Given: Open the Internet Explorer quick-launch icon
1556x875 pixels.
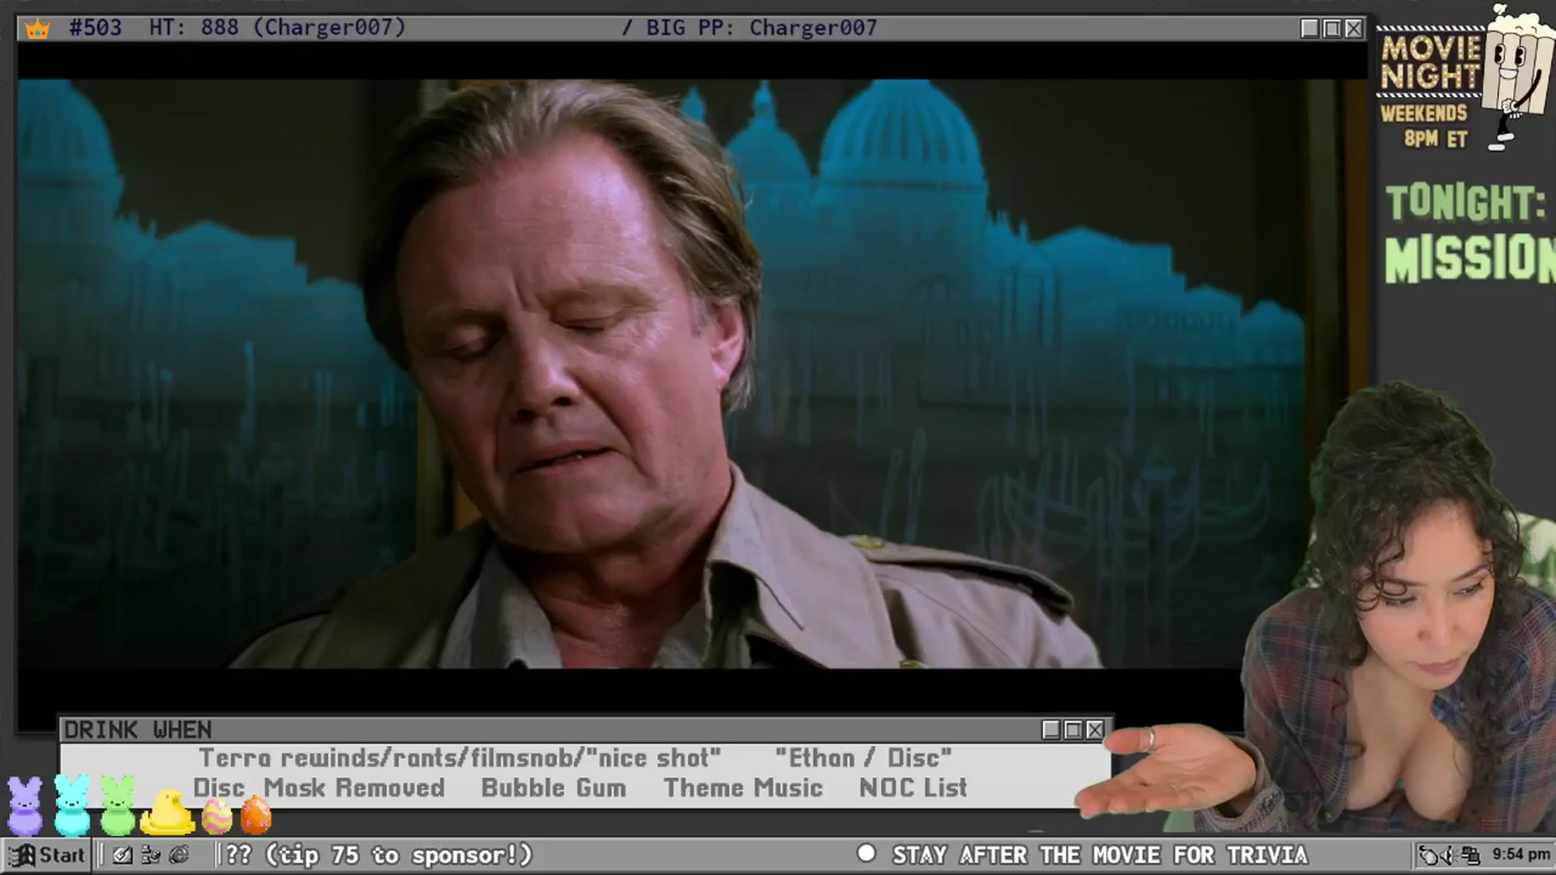Looking at the screenshot, I should tap(179, 855).
